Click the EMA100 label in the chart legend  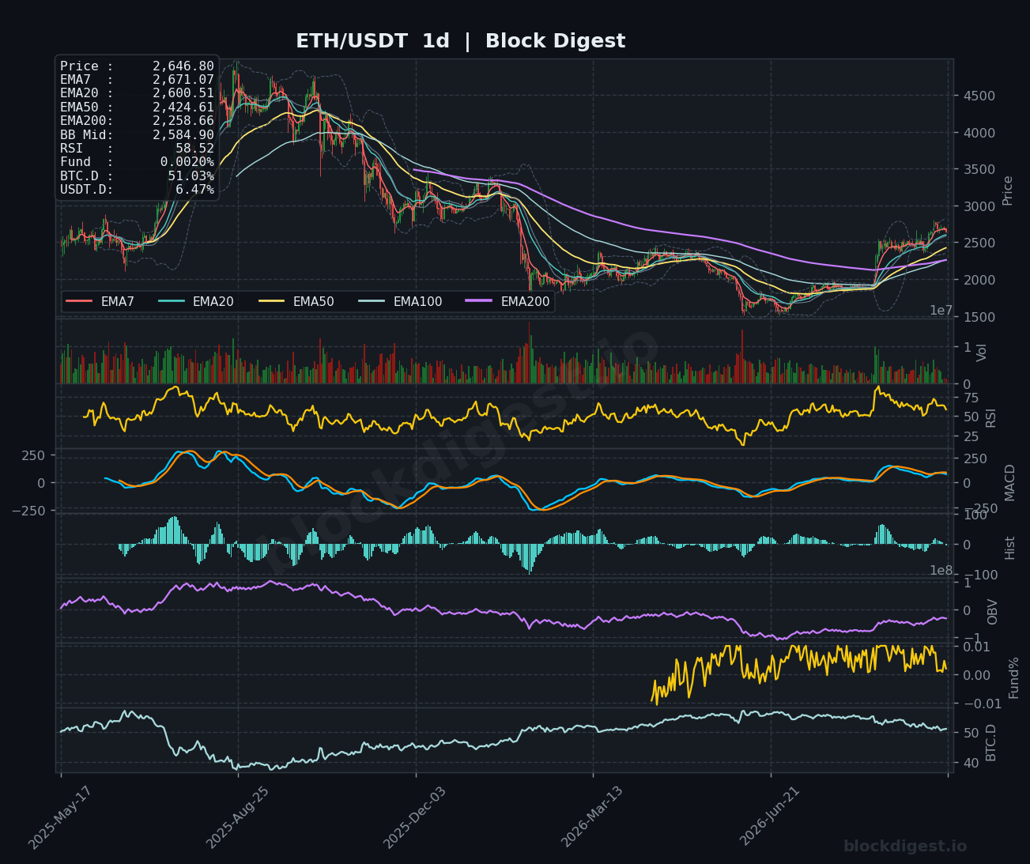click(x=418, y=302)
